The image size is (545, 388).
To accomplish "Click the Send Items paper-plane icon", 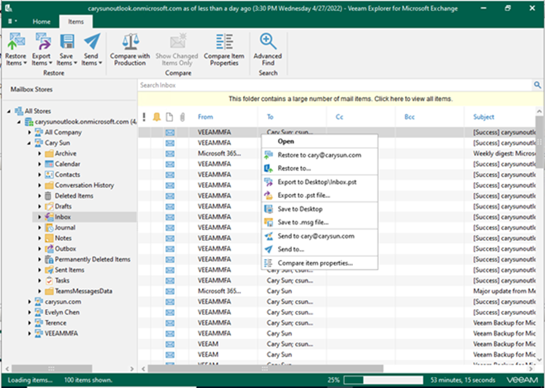I will (92, 42).
